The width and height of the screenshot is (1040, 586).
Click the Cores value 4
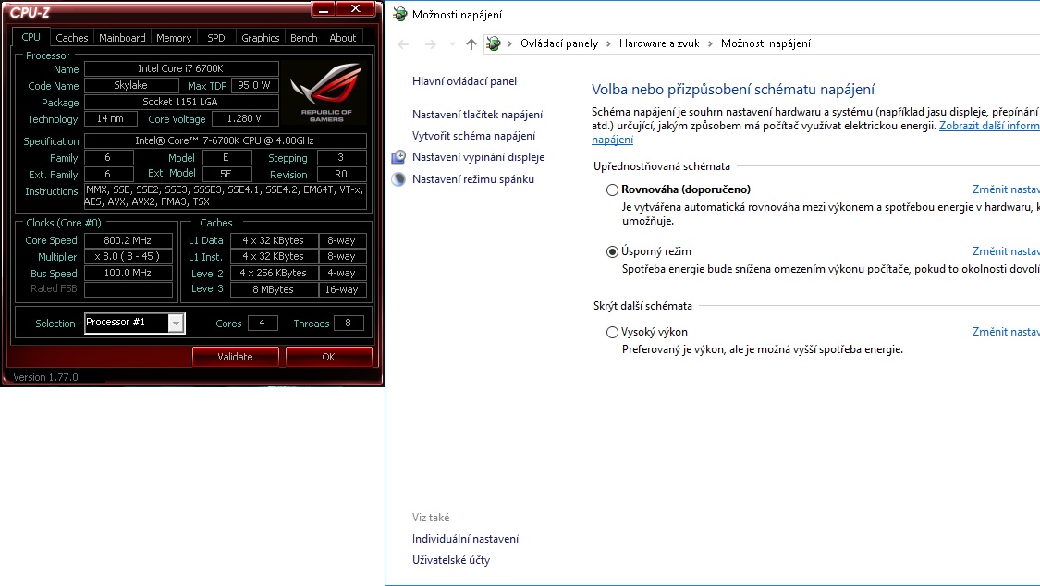262,323
